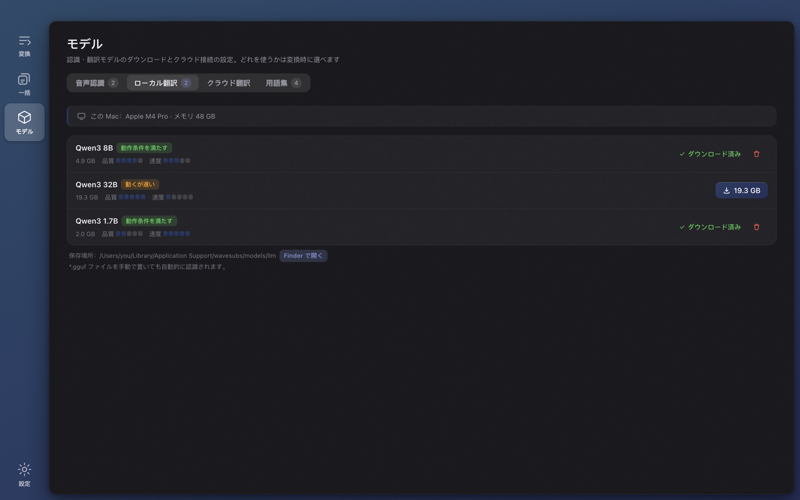800x500 pixels.
Task: Select the ローカル翻訳 tab
Action: [x=162, y=83]
